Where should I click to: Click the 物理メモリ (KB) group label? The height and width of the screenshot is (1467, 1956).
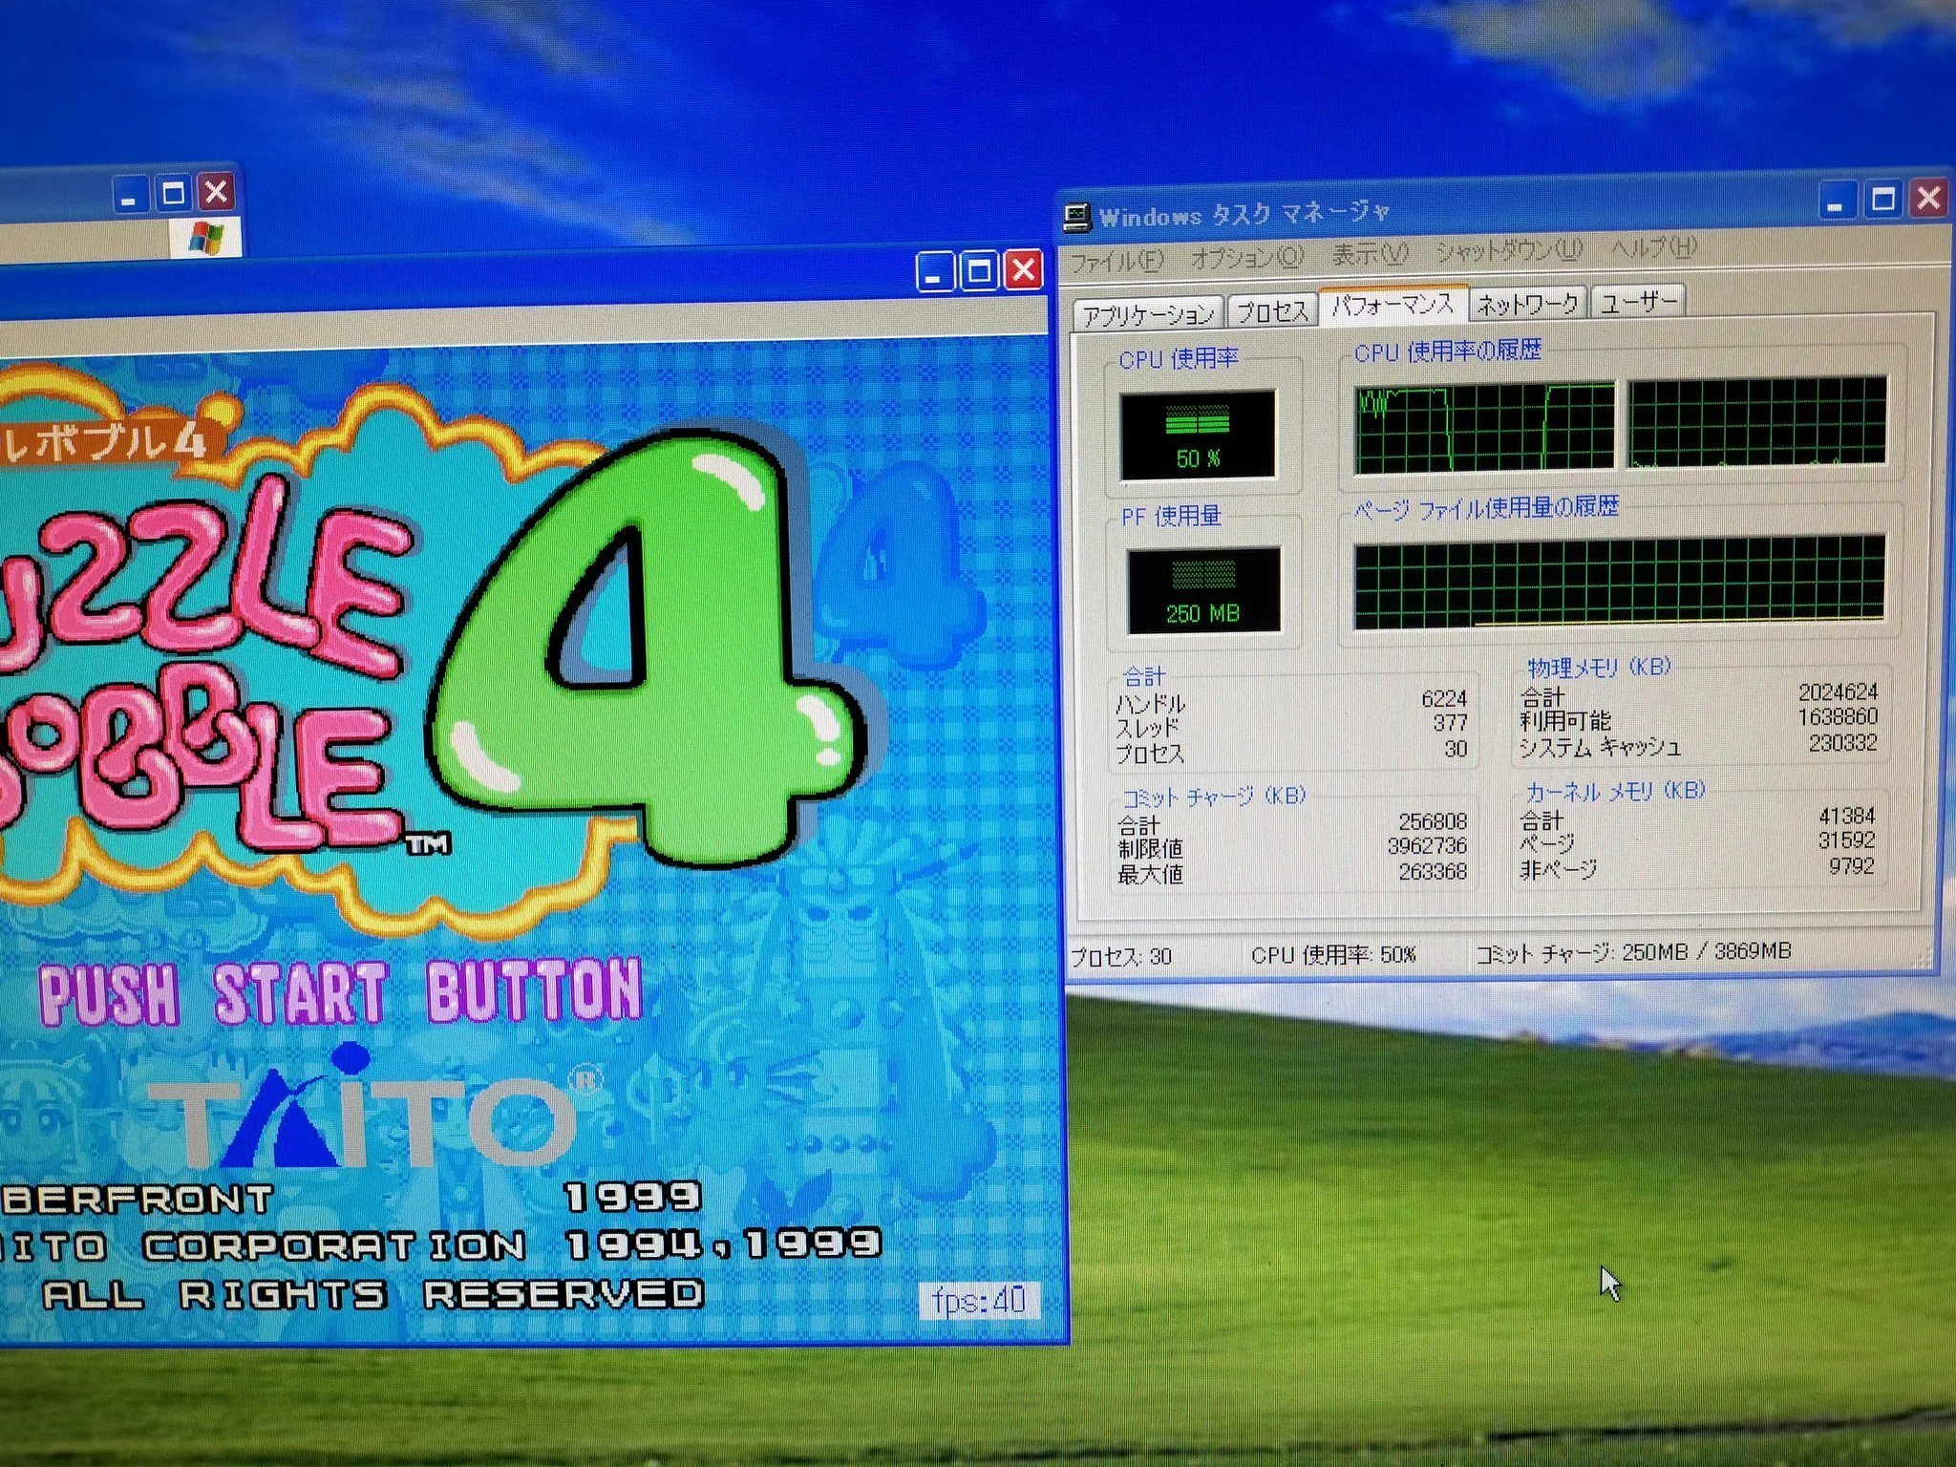[1600, 667]
